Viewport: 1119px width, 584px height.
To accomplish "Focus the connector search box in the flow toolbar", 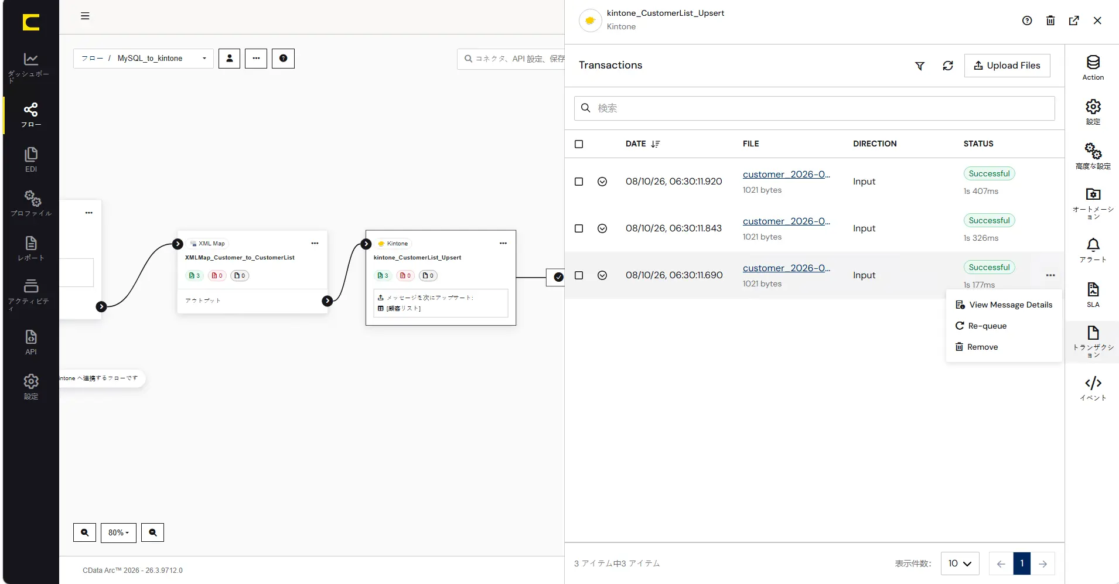I will [x=511, y=59].
